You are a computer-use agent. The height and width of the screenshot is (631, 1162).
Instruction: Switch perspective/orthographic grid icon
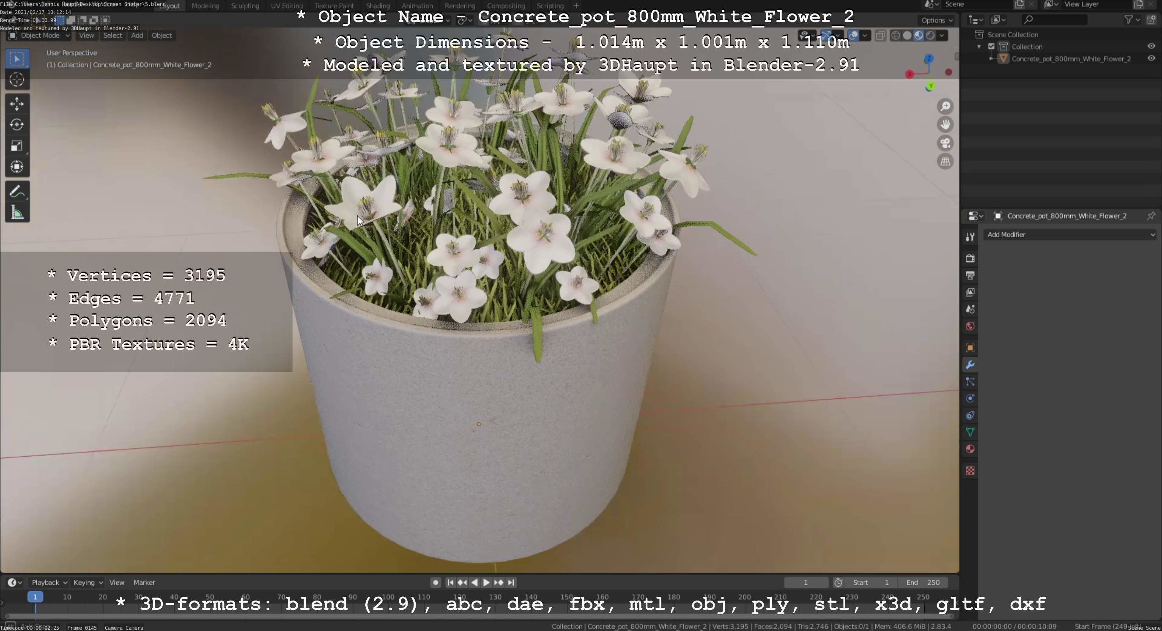[945, 162]
